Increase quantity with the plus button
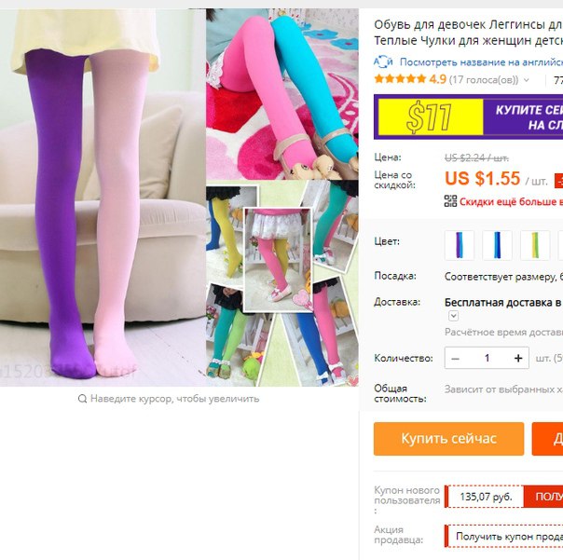 pyautogui.click(x=518, y=358)
